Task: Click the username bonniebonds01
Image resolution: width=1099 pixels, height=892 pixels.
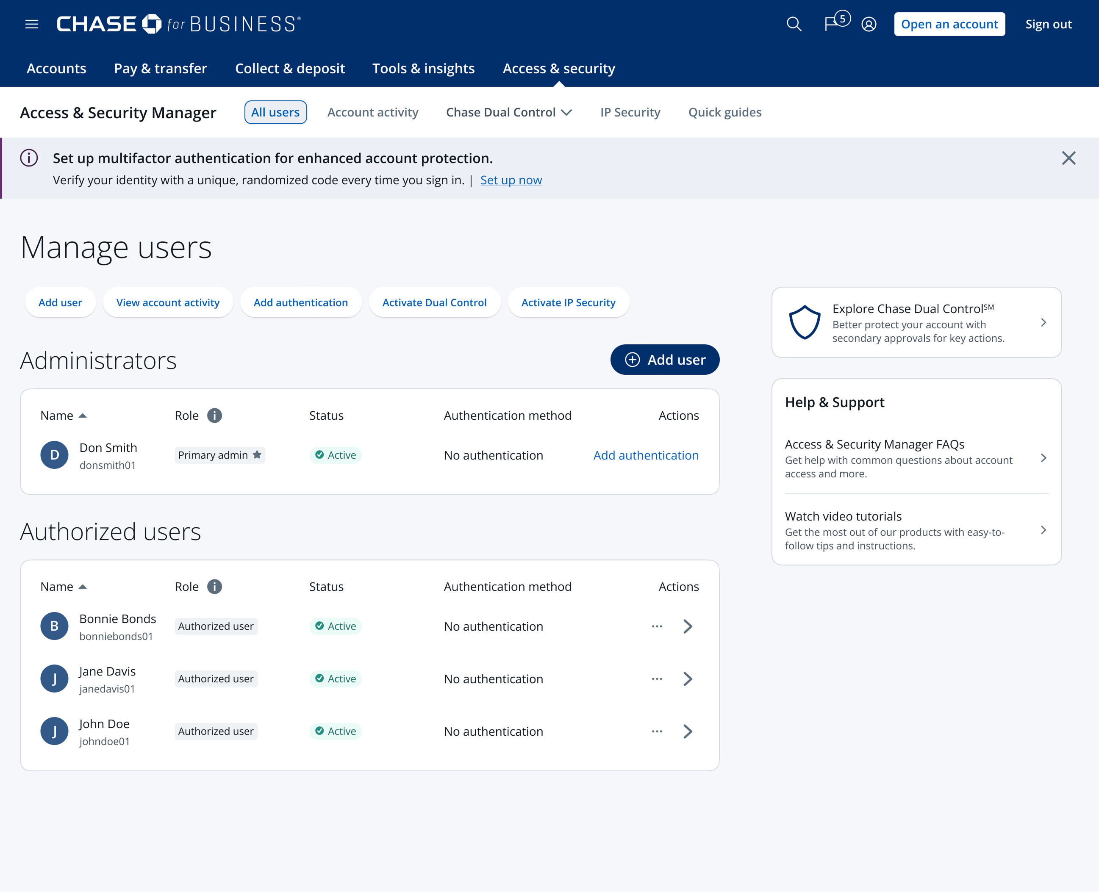Action: pyautogui.click(x=116, y=636)
